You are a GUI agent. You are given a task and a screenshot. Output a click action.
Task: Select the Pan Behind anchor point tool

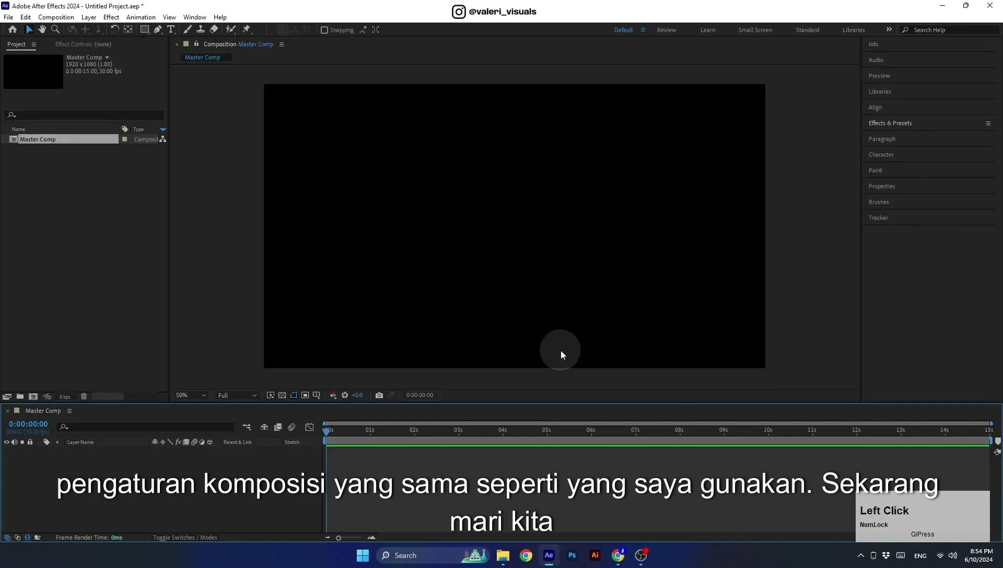point(128,30)
